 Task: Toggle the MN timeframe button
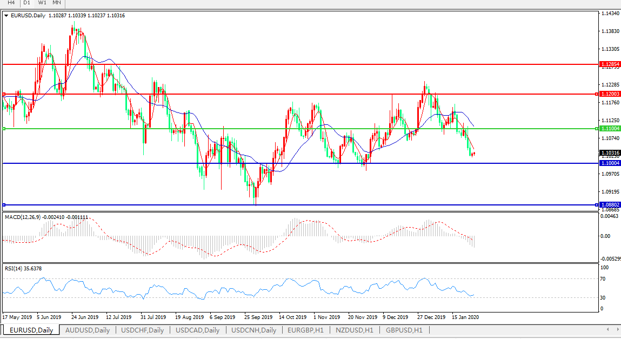[57, 3]
